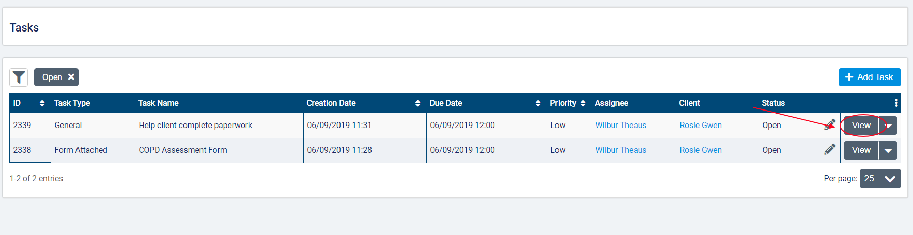Click the Add Task button
Image resolution: width=913 pixels, height=235 pixels.
click(869, 77)
